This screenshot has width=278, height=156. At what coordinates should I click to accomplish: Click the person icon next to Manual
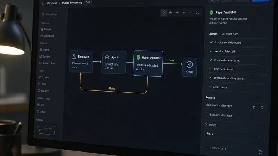tap(42, 29)
